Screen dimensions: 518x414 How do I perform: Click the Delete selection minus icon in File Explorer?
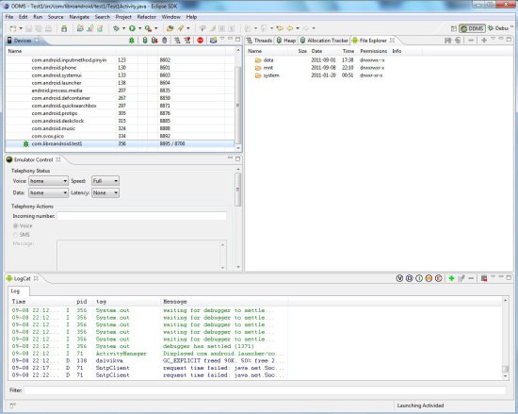click(471, 41)
